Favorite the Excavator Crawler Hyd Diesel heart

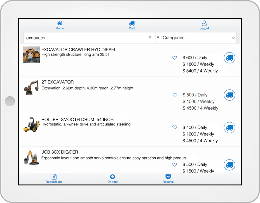coord(175,58)
